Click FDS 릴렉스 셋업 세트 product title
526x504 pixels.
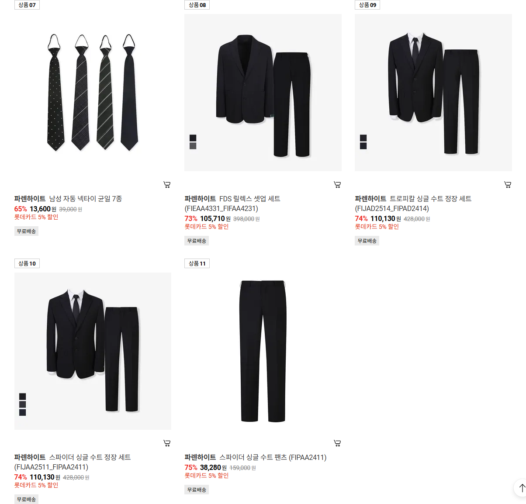(232, 204)
